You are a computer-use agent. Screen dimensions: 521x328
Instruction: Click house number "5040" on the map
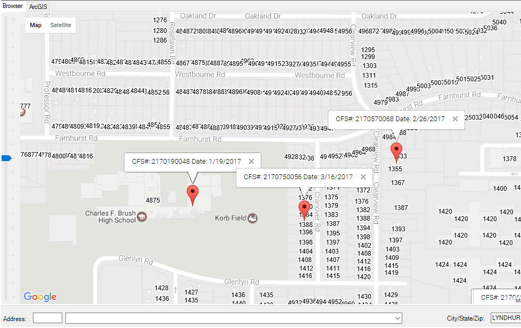499,22
